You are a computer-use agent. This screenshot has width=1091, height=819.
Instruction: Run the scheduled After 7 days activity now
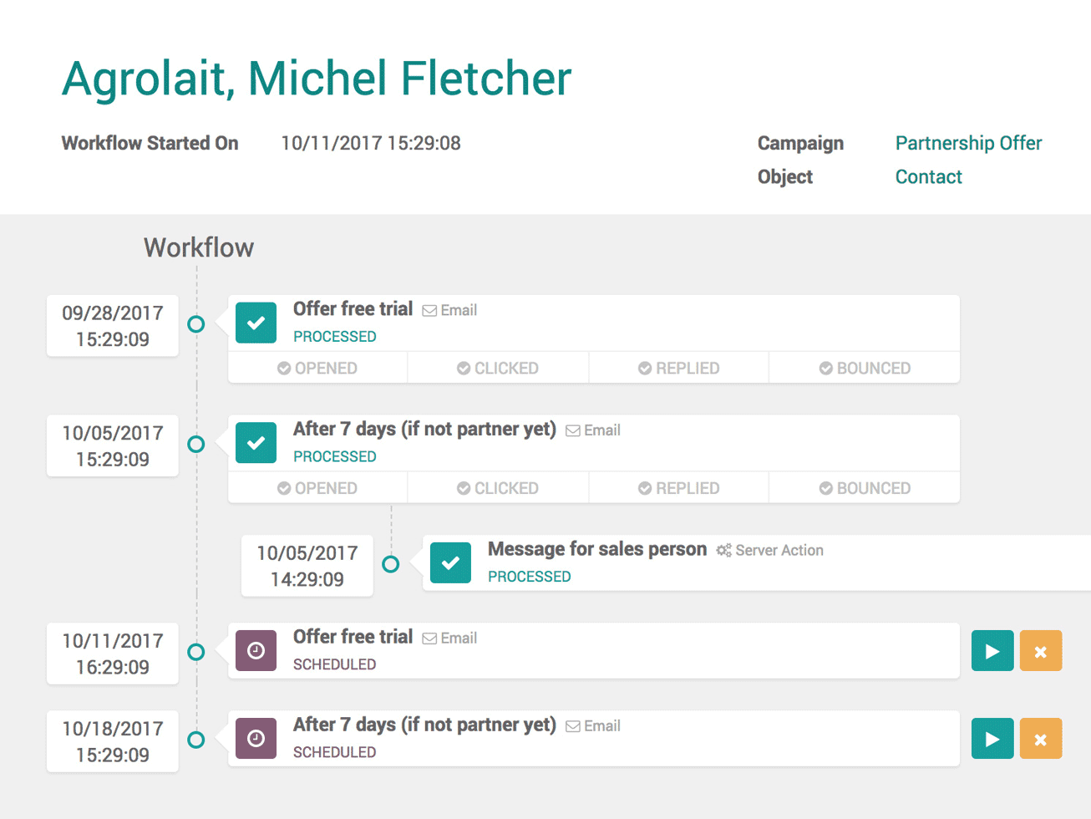click(992, 739)
